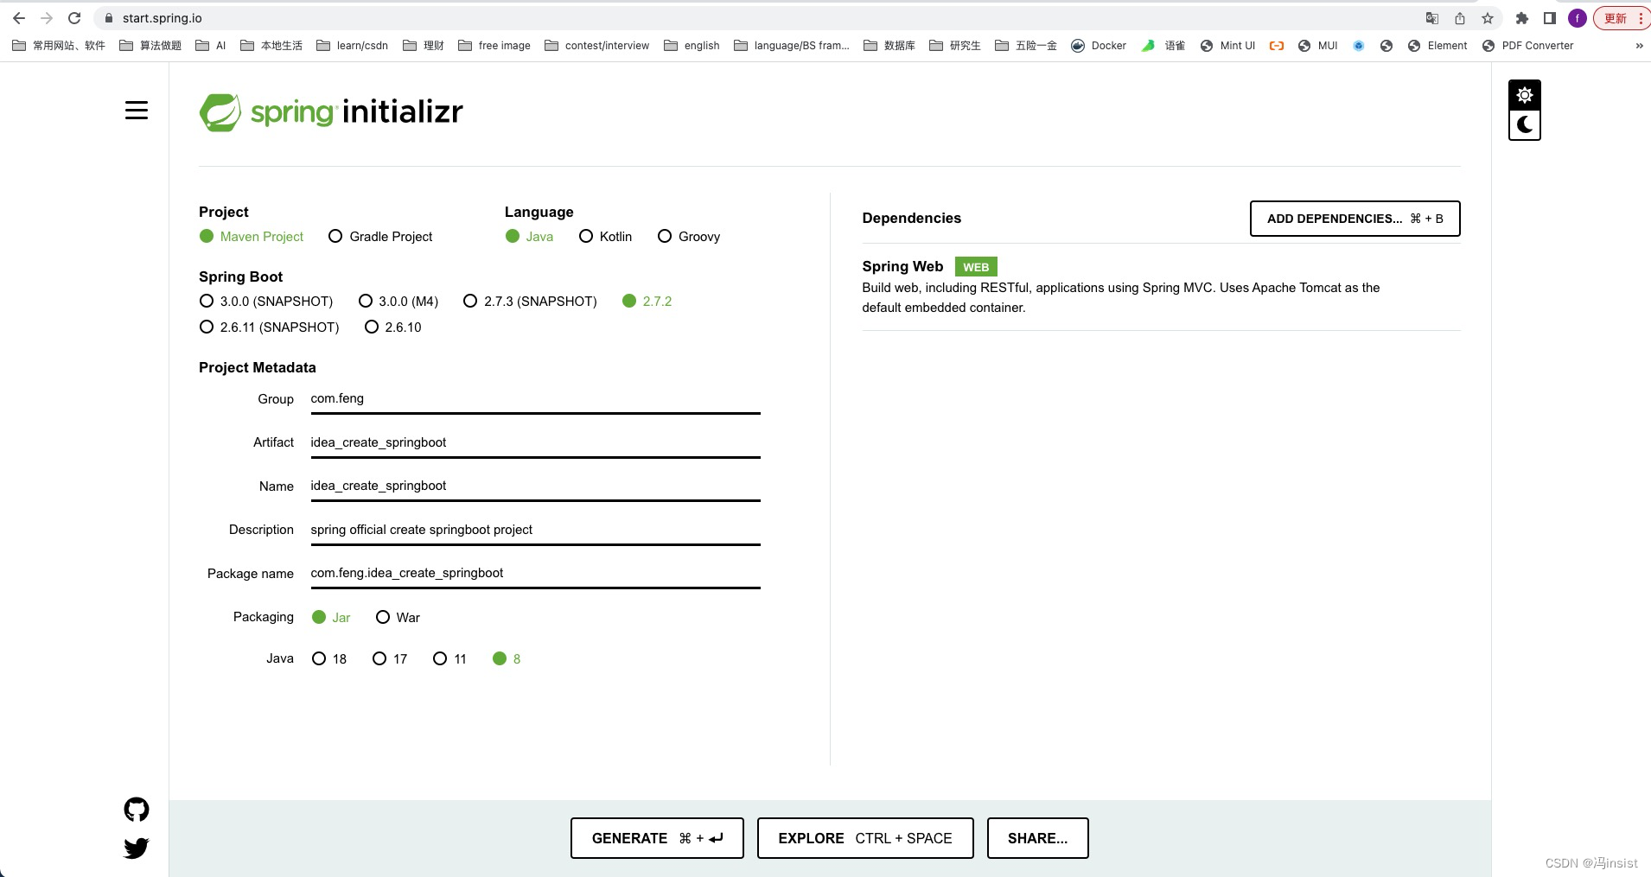Click the site lock icon
The height and width of the screenshot is (877, 1651).
pyautogui.click(x=108, y=18)
